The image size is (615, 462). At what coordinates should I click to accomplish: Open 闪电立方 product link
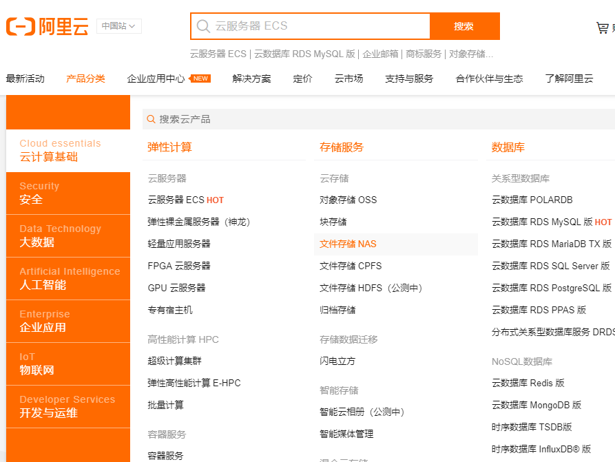[337, 361]
